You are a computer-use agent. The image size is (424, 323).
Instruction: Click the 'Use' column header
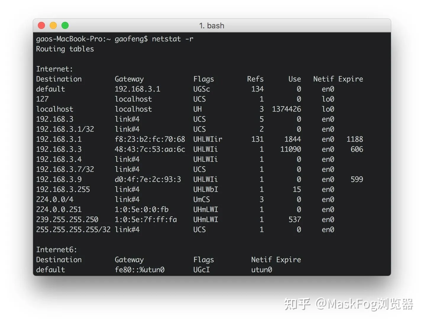click(295, 79)
